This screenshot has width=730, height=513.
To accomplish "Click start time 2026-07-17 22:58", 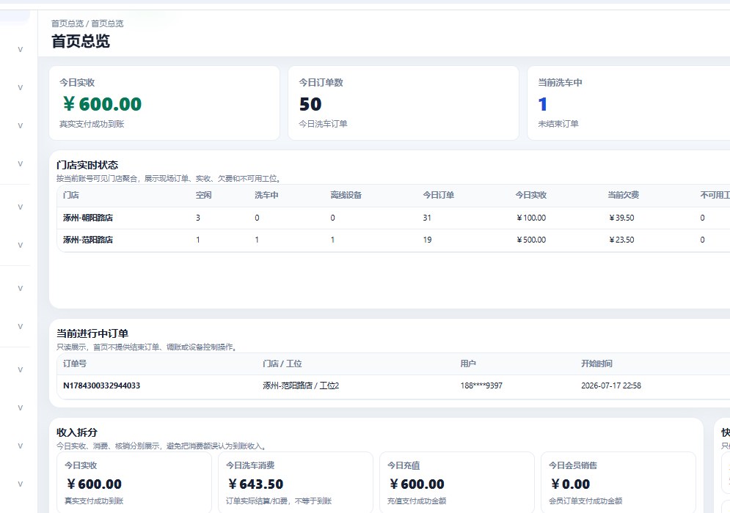I will coord(611,385).
